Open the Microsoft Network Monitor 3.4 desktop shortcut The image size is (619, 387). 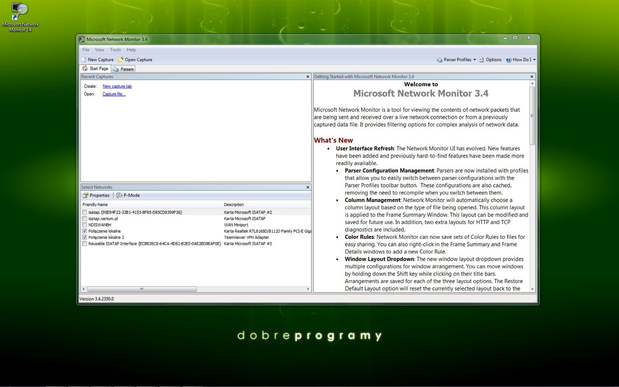[x=20, y=17]
